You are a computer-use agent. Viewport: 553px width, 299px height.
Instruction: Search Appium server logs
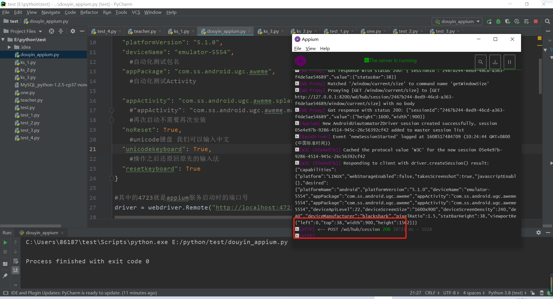481,62
